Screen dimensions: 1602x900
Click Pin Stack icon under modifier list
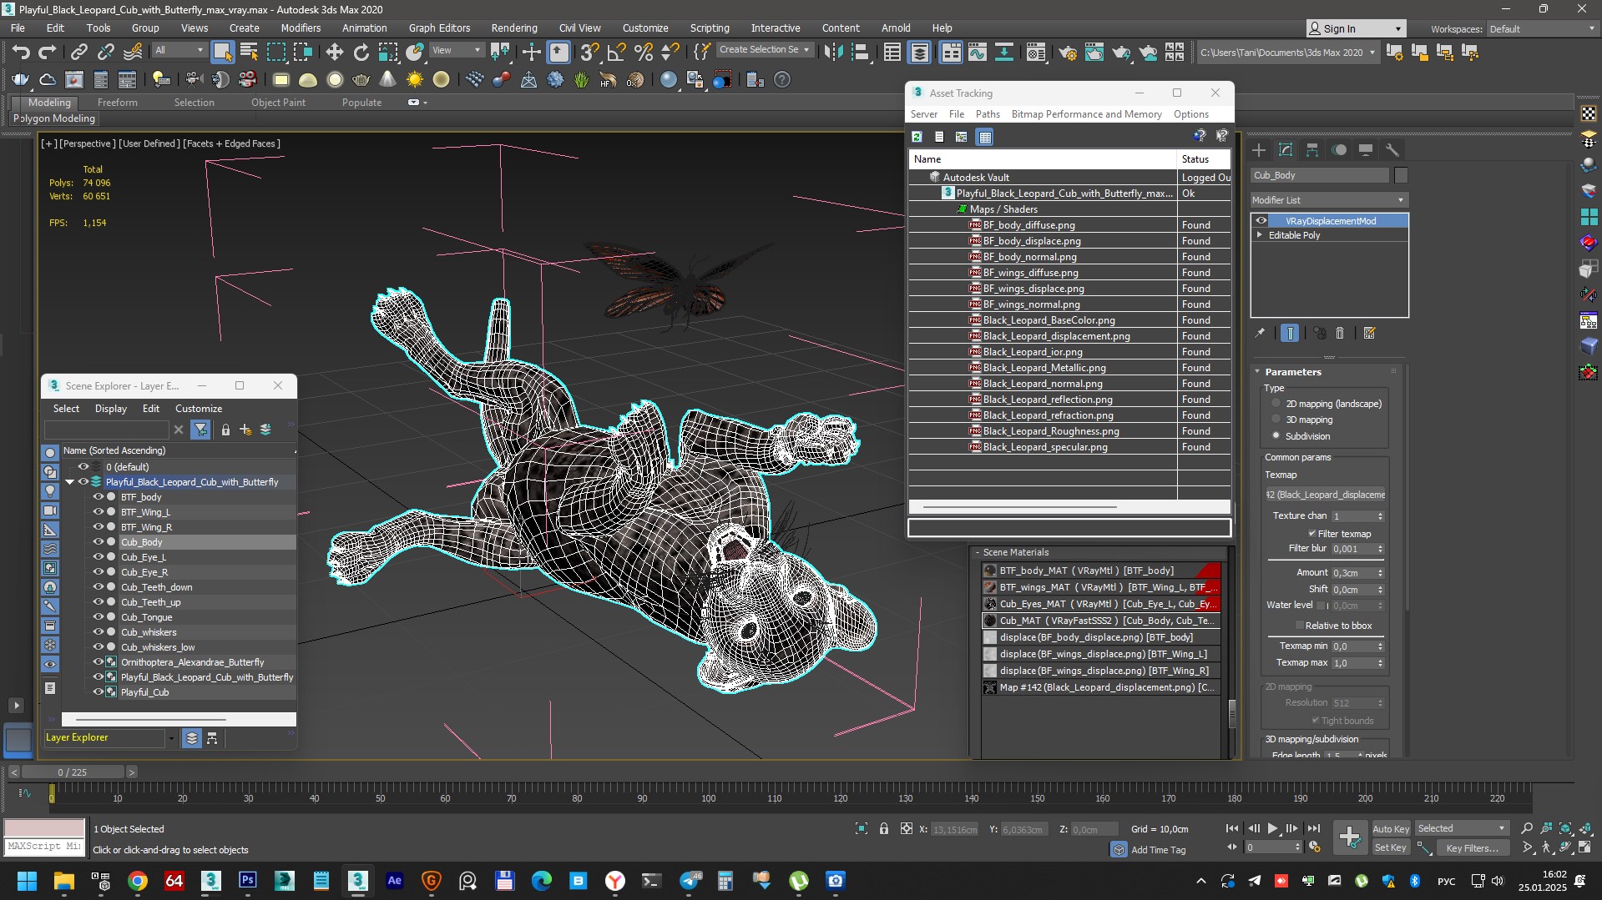(x=1260, y=333)
